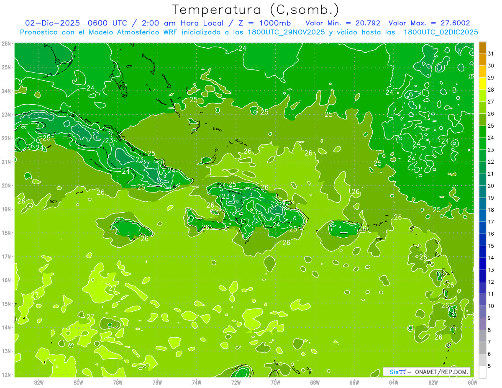Click the '9' label on color scale
This screenshot has width=502, height=388.
(489, 318)
